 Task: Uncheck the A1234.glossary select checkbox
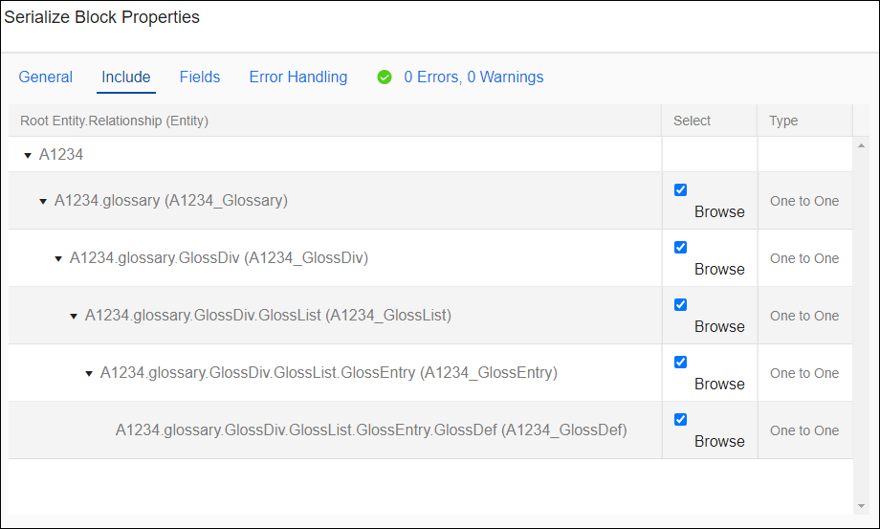(680, 189)
